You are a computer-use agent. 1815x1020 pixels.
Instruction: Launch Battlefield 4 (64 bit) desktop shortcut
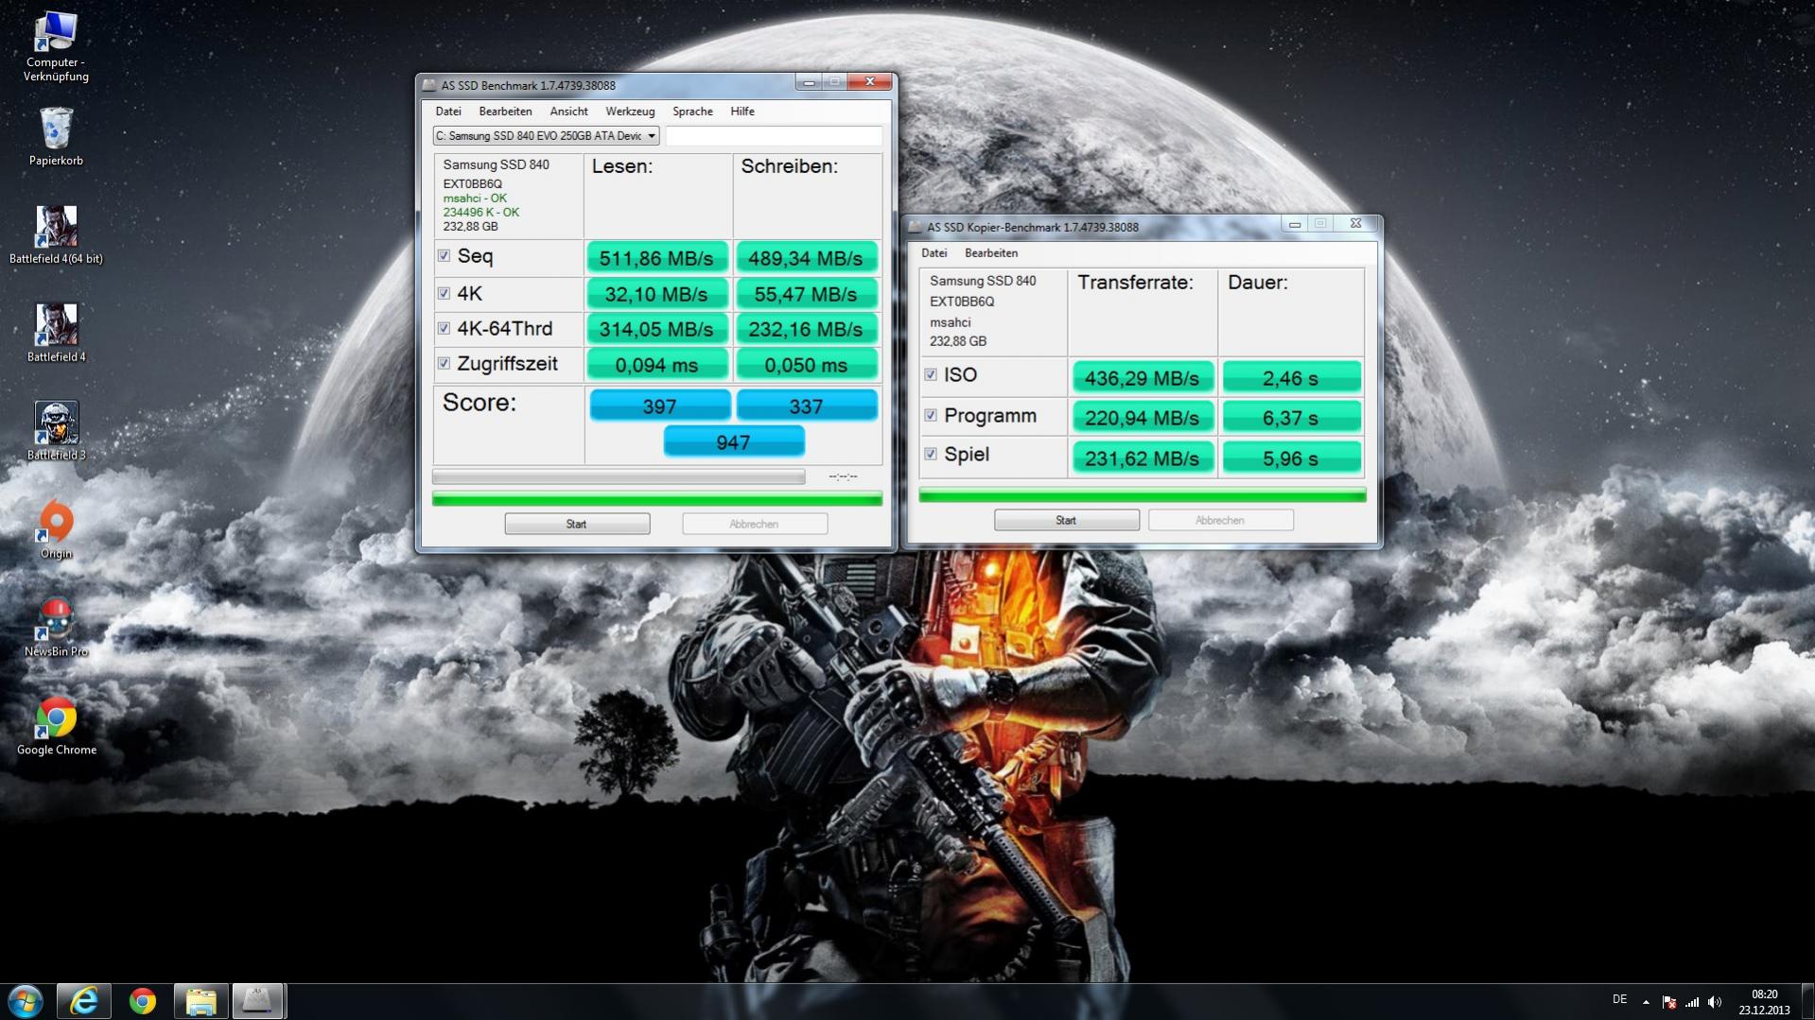click(x=56, y=234)
